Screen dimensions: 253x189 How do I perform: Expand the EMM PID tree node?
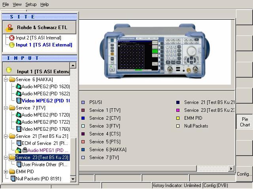6,172
